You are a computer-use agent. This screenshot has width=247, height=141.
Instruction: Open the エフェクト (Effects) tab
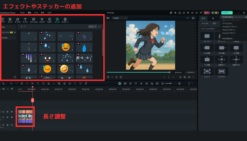42,20
